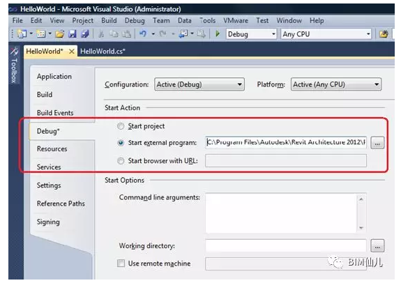
Task: Click the Navigate Backward toolbar icon
Action: pyautogui.click(x=183, y=33)
